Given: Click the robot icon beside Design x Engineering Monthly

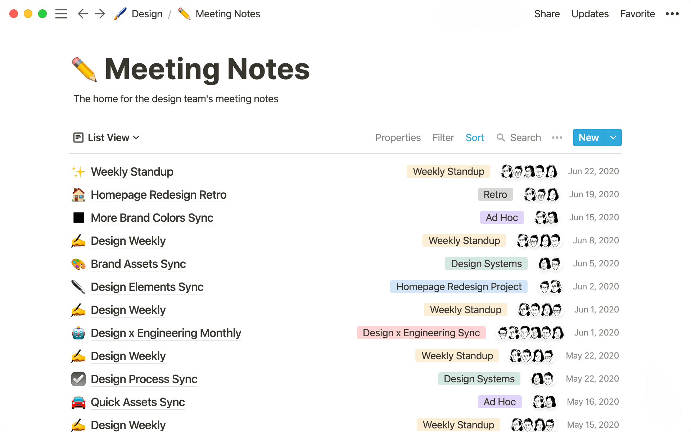Looking at the screenshot, I should pyautogui.click(x=78, y=333).
